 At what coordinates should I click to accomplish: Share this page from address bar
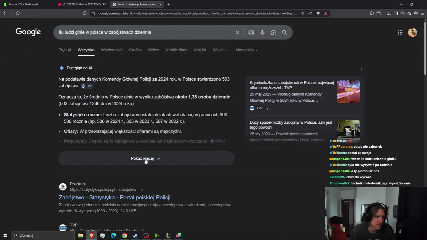click(x=310, y=13)
